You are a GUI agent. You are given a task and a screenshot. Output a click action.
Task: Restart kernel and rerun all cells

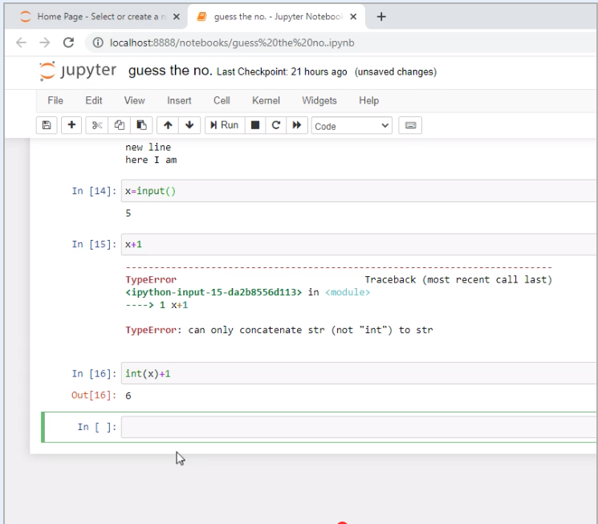pyautogui.click(x=297, y=125)
